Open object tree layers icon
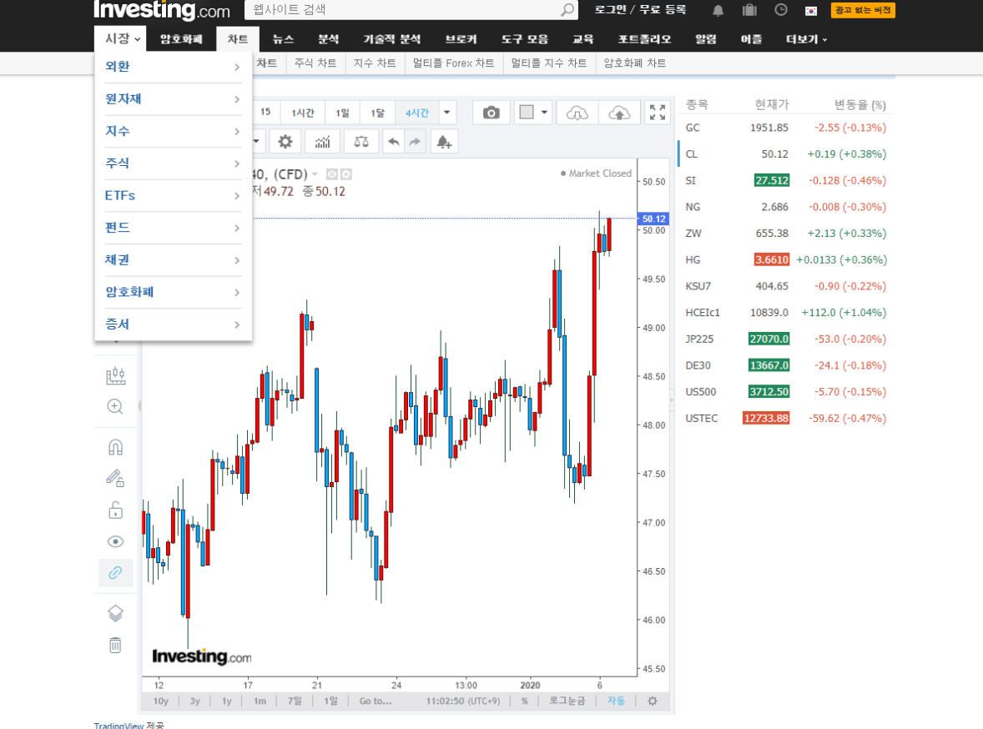Viewport: 983px width, 729px height. pyautogui.click(x=115, y=613)
